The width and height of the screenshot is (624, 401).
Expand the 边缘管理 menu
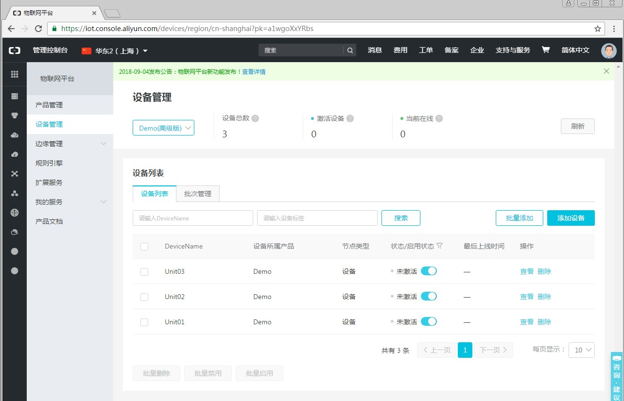coord(70,144)
